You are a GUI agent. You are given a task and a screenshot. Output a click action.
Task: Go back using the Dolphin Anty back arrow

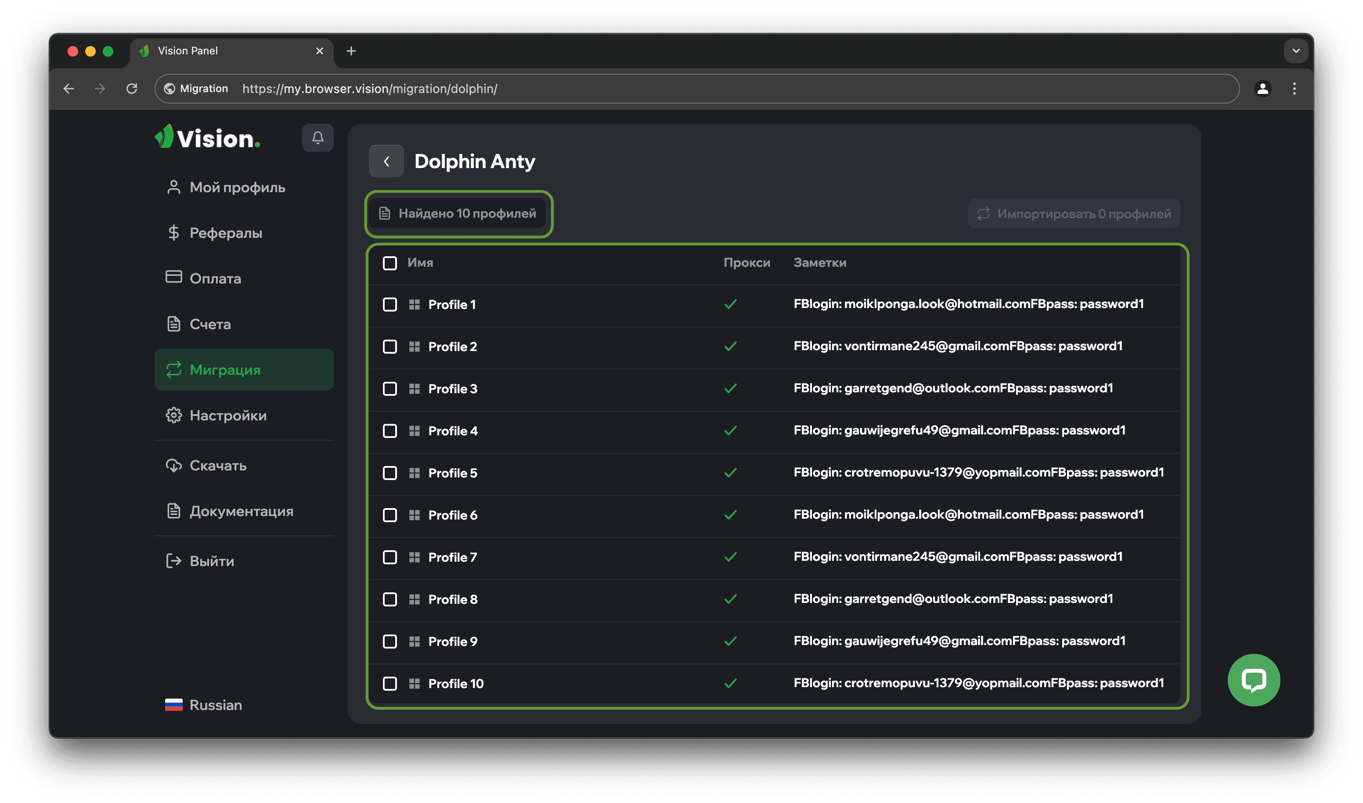click(x=386, y=161)
